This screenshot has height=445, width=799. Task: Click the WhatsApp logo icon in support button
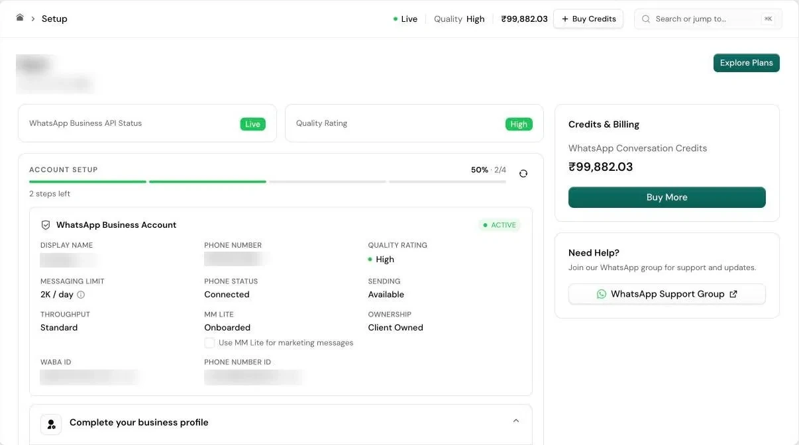602,294
